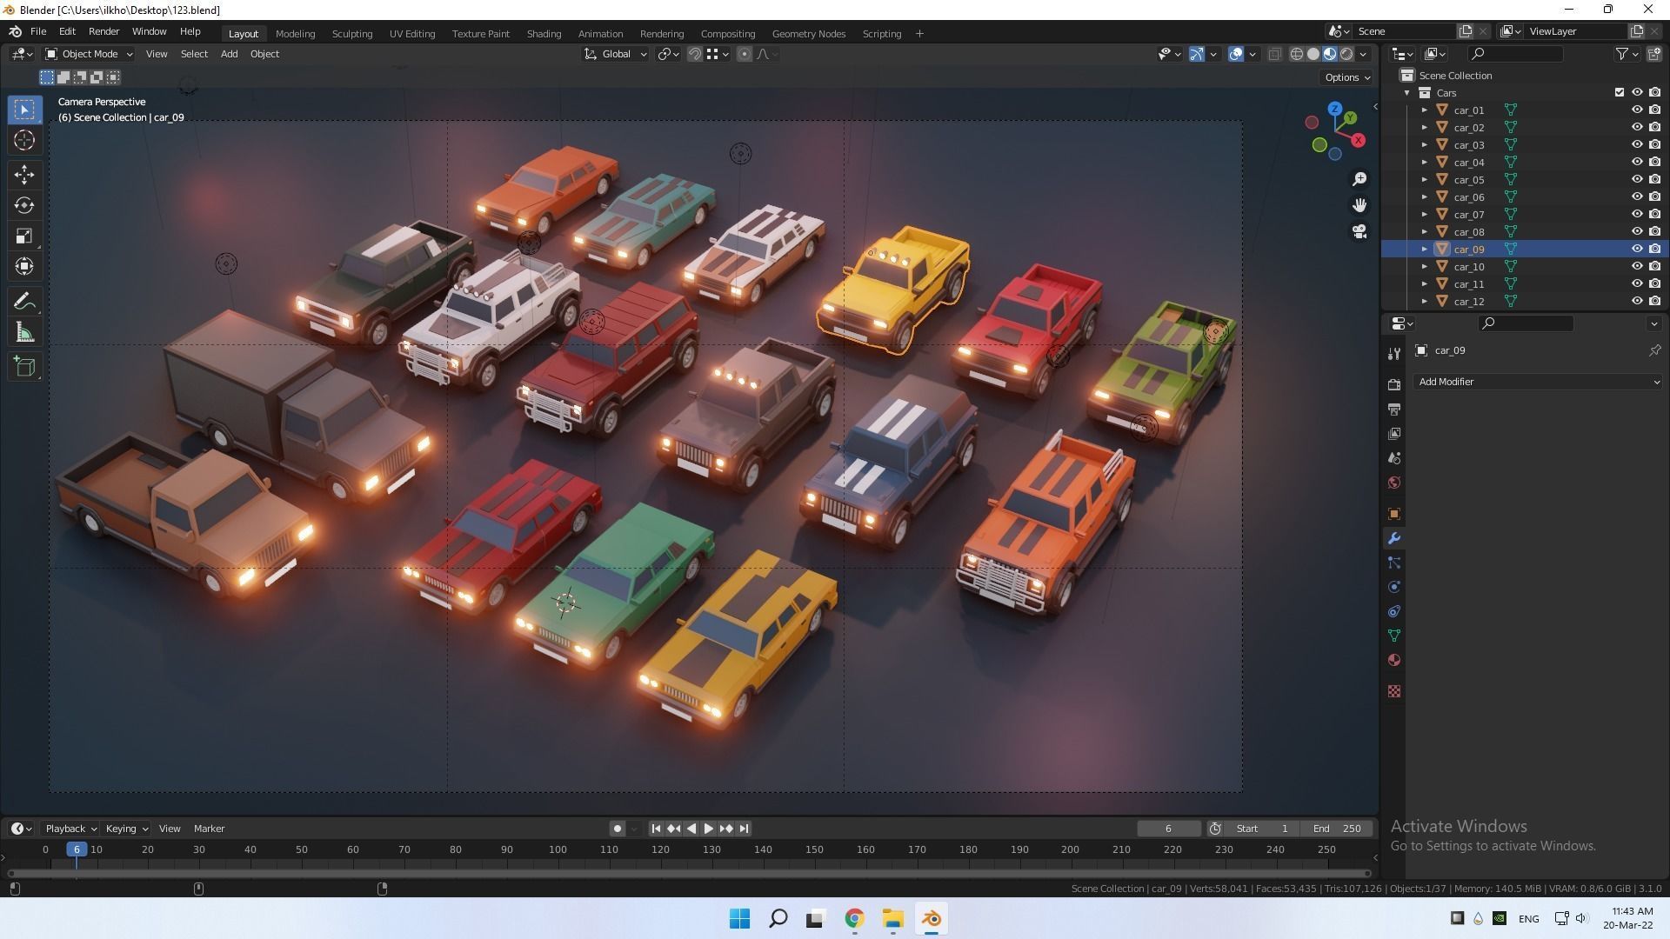Open the Object properties tab
This screenshot has width=1670, height=939.
coord(1394,514)
